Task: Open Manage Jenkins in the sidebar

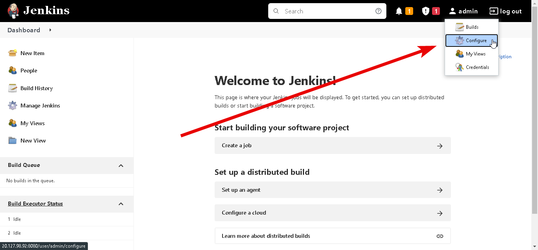Action: (40, 106)
